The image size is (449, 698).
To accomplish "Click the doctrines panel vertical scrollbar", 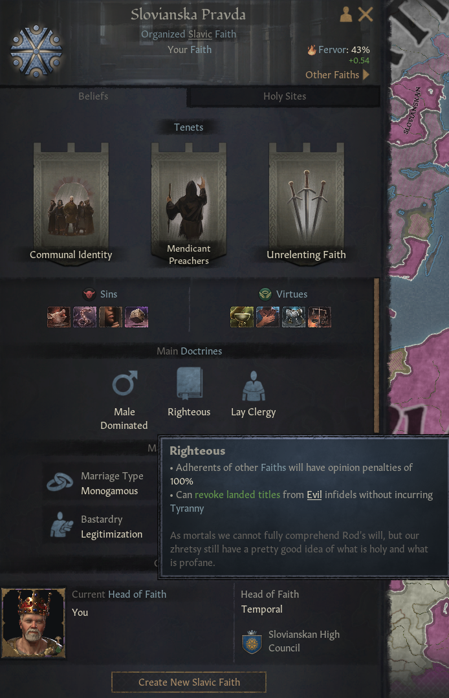I will [377, 355].
